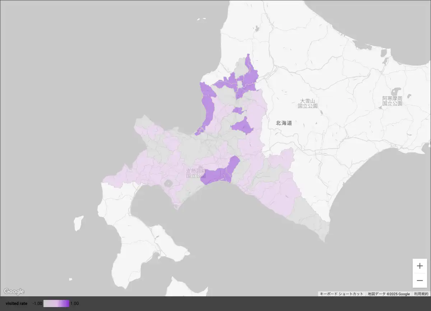The image size is (431, 311).
Task: Click the round lake with a central island
Action: click(x=168, y=184)
